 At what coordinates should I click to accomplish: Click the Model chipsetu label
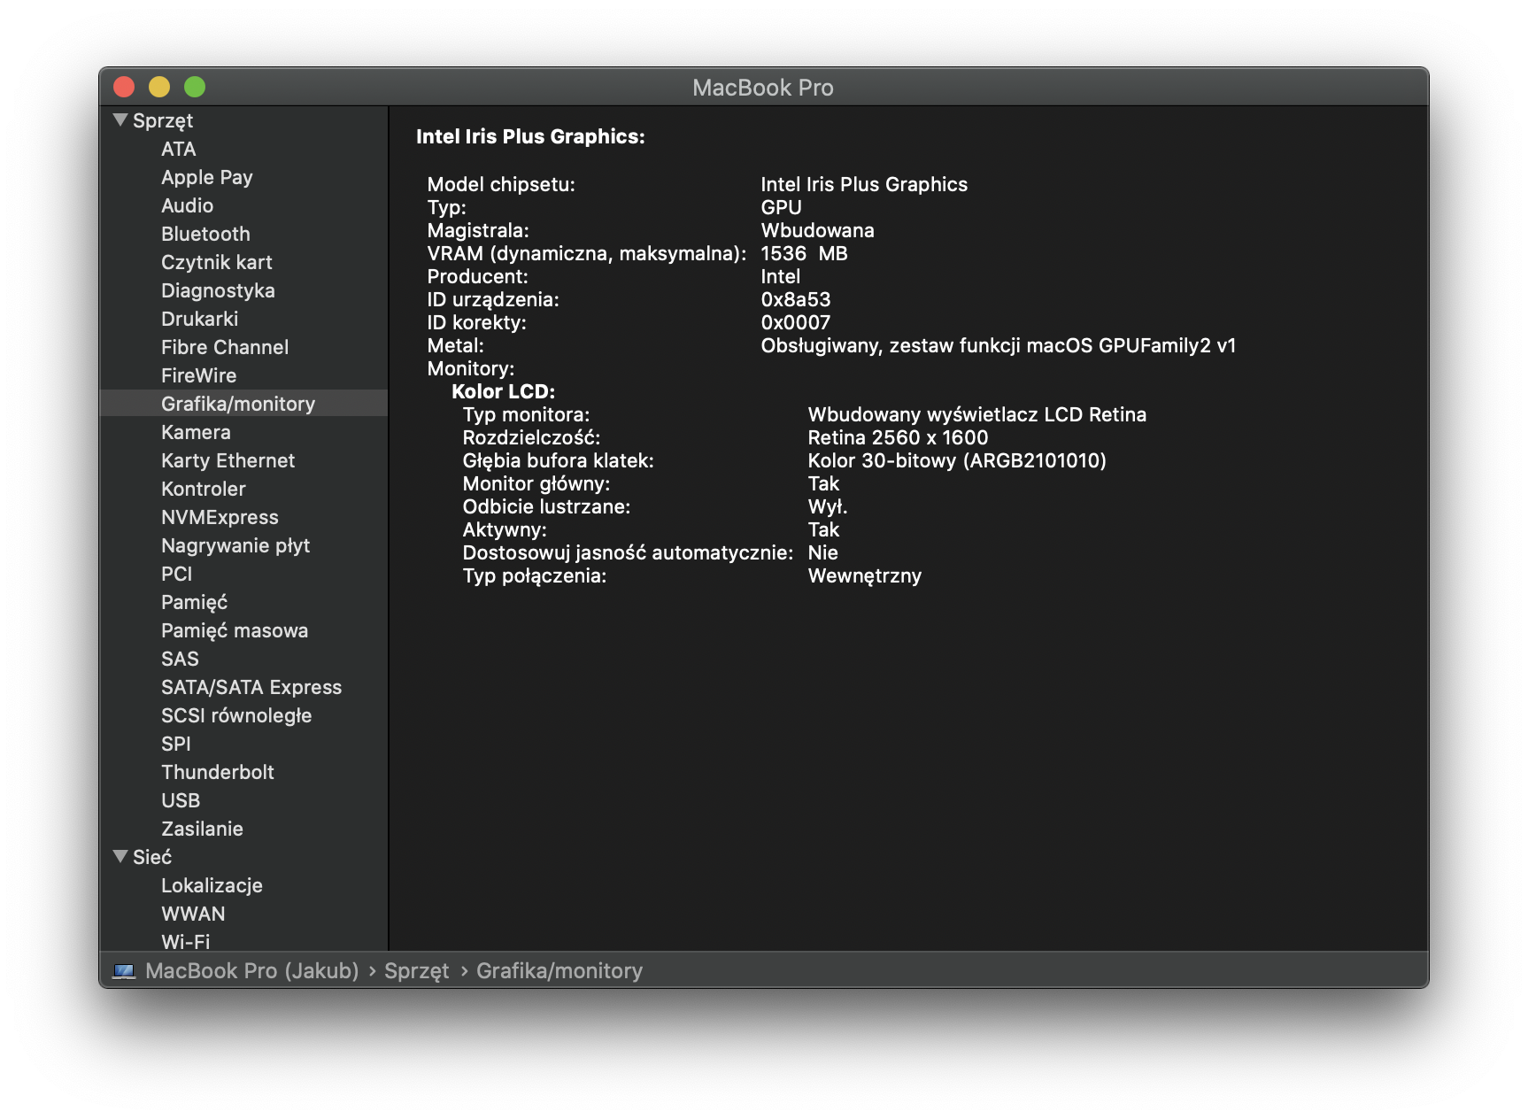coord(501,184)
